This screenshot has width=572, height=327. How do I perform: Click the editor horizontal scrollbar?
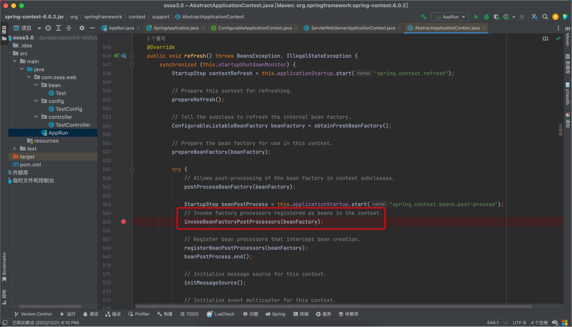334,306
